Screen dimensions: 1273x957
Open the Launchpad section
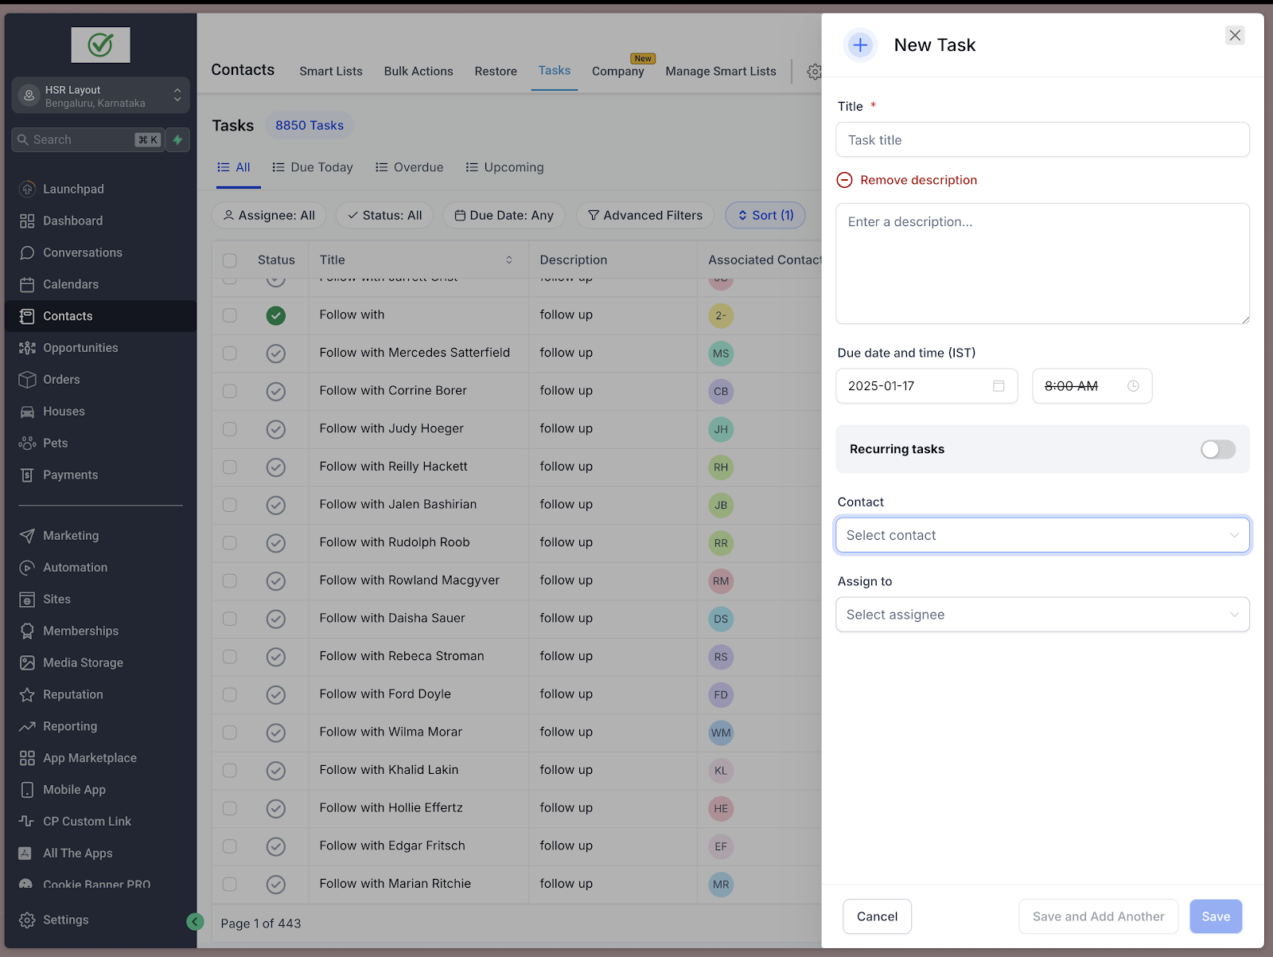point(72,189)
